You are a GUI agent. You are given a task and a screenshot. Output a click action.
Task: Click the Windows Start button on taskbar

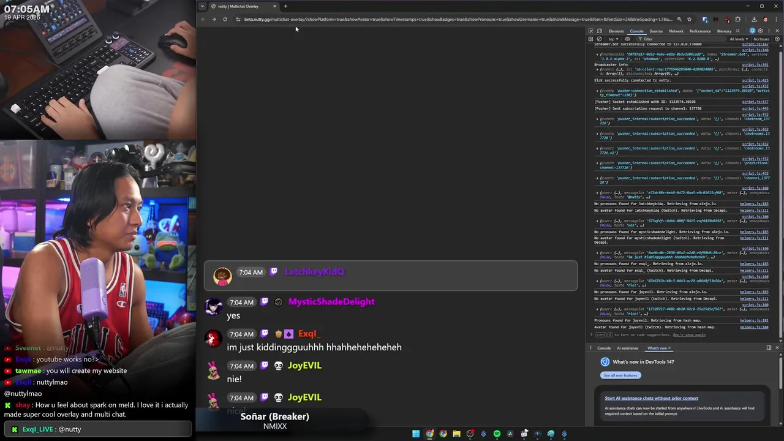point(416,434)
